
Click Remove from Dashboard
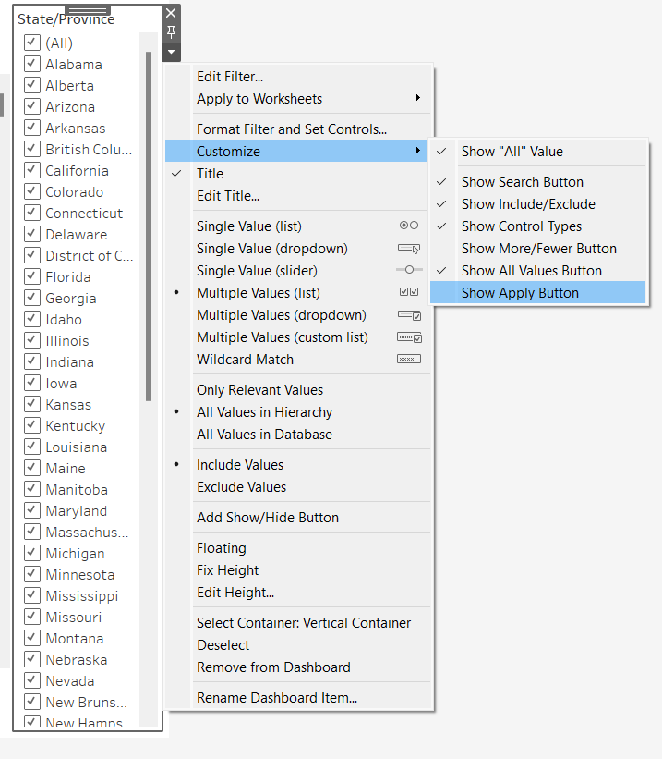click(273, 667)
